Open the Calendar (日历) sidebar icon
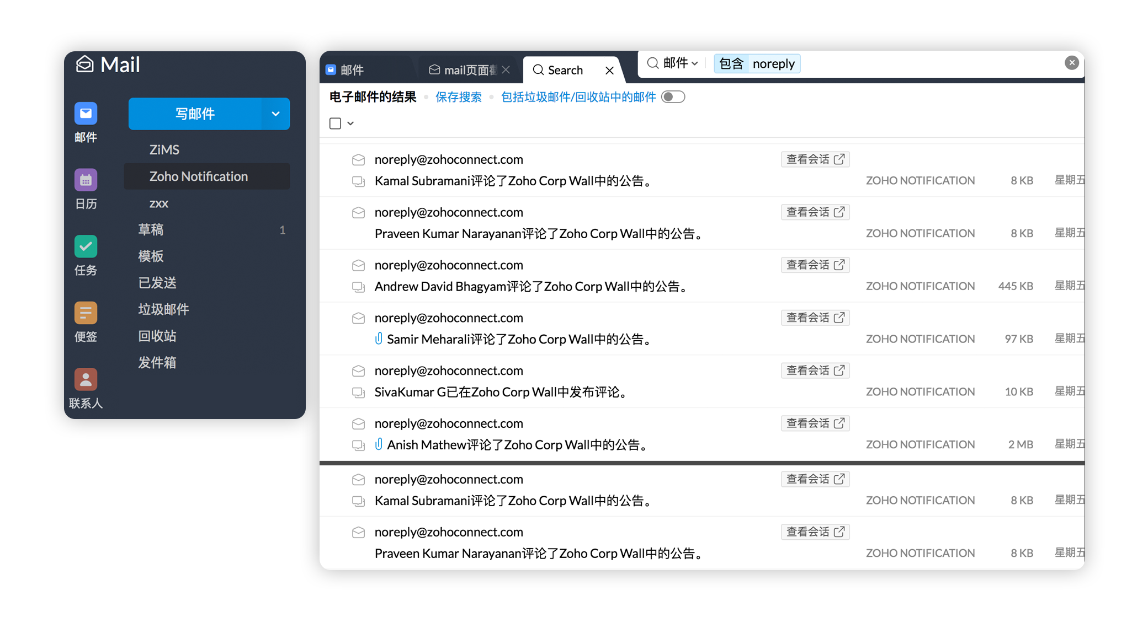The height and width of the screenshot is (644, 1148). coord(86,180)
